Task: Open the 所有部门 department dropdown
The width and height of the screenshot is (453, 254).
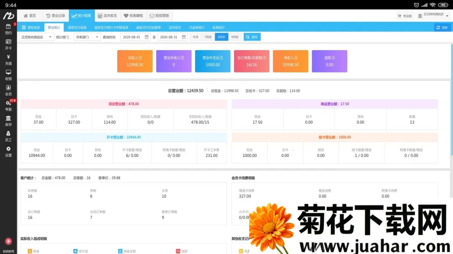Action: tap(87, 37)
